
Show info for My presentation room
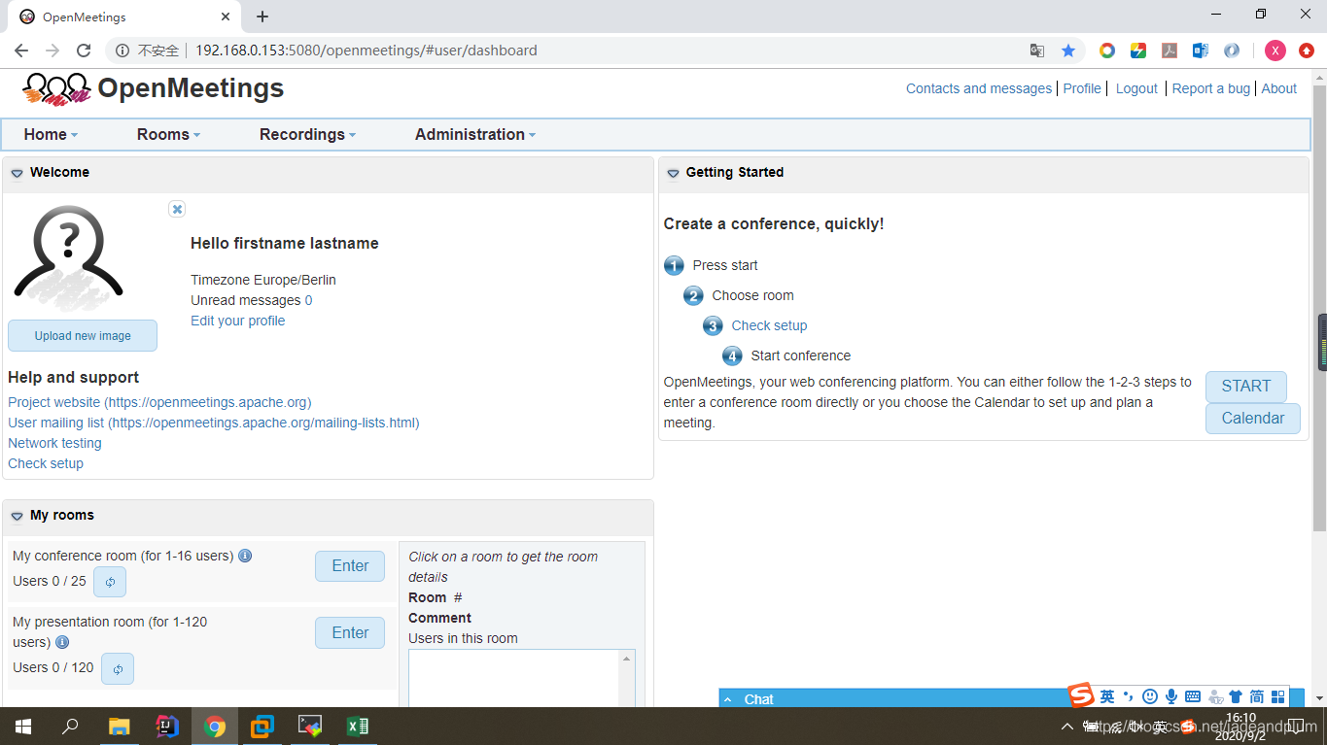coord(62,642)
